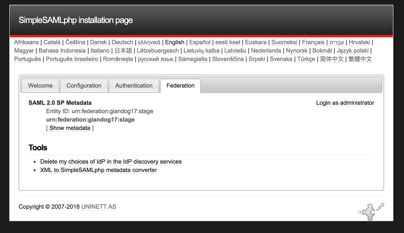Click the SimpleSAMLphp fish logo icon
The width and height of the screenshot is (404, 233).
coord(370,211)
